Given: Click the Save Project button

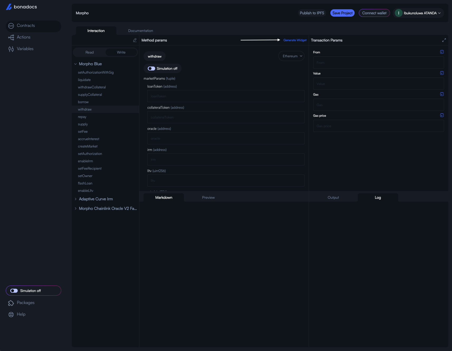Looking at the screenshot, I should coord(342,13).
